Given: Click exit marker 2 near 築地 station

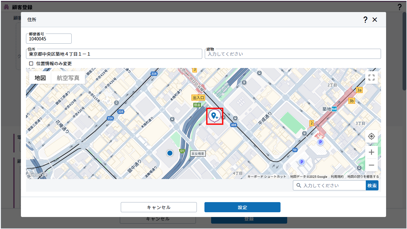Looking at the screenshot, I should pos(312,123).
